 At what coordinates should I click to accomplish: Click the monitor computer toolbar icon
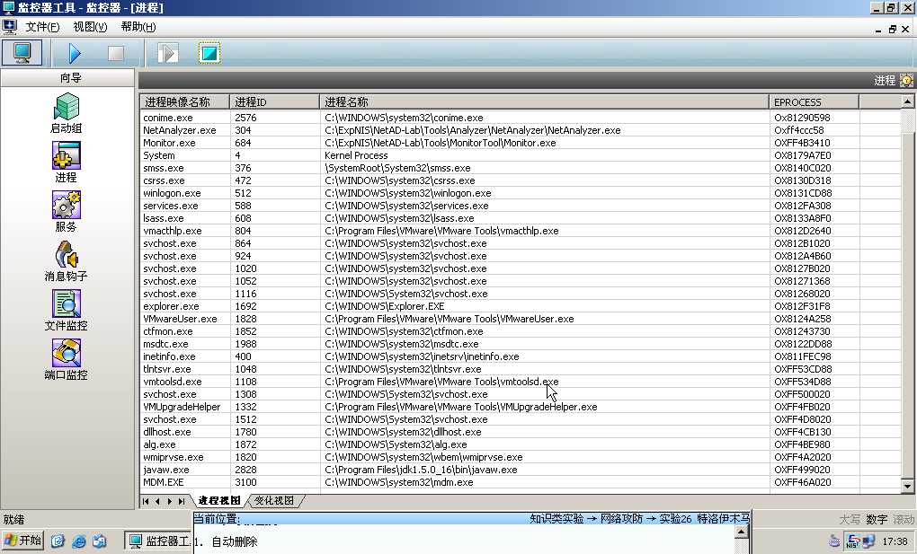tap(22, 53)
